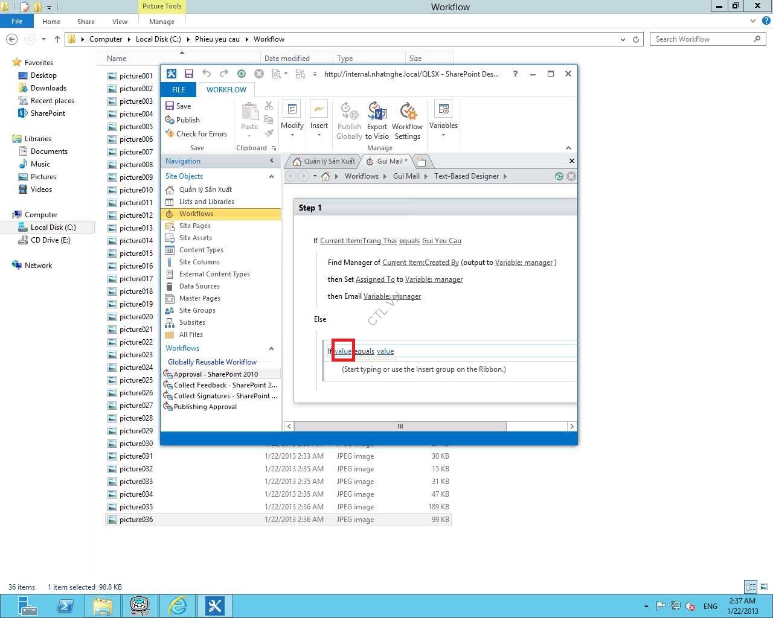Viewport: 773px width, 618px height.
Task: Run Check for Errors
Action: coord(196,134)
